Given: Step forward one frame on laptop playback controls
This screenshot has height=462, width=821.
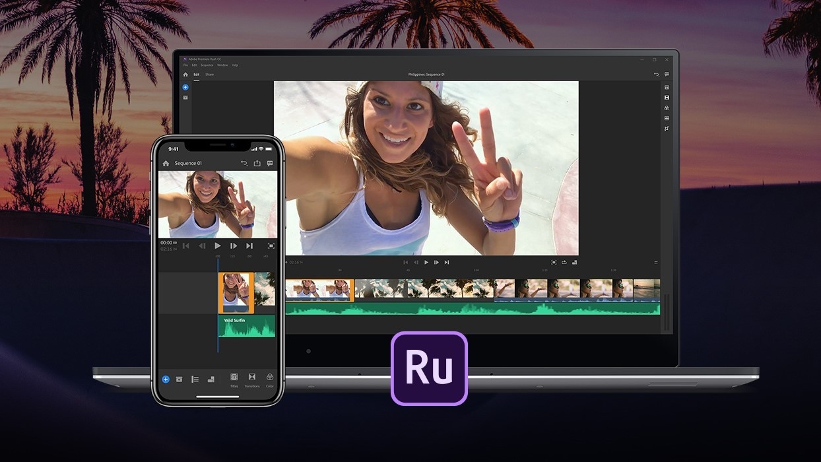Looking at the screenshot, I should coord(436,262).
